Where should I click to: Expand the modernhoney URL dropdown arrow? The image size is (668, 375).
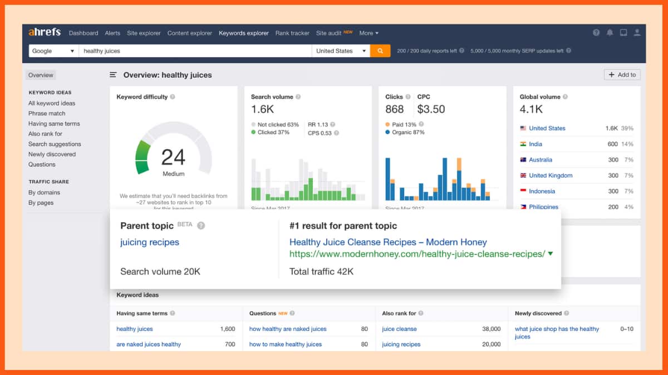pos(551,254)
